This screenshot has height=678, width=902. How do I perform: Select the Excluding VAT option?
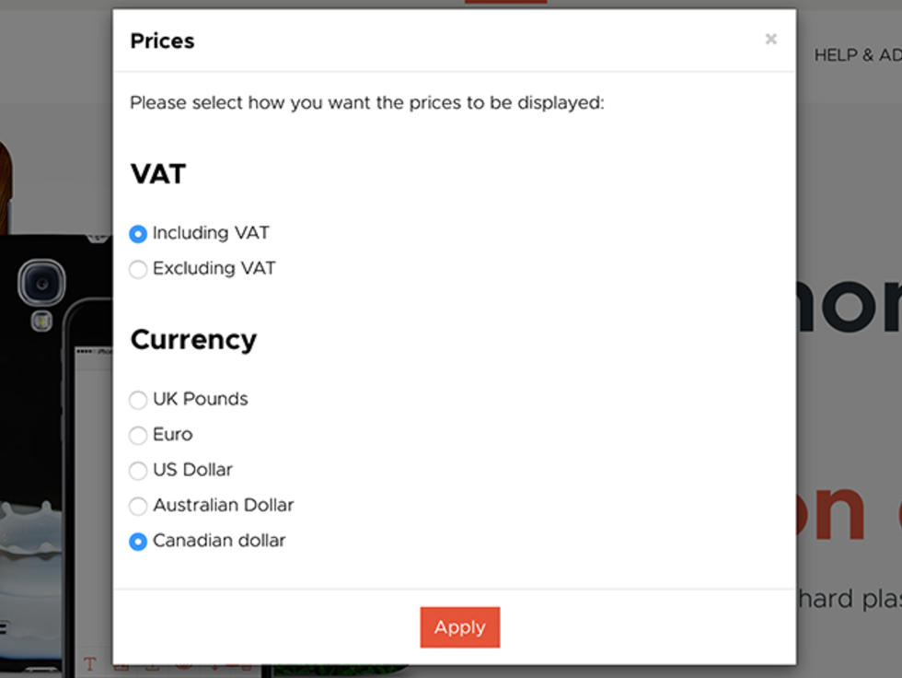pos(138,269)
